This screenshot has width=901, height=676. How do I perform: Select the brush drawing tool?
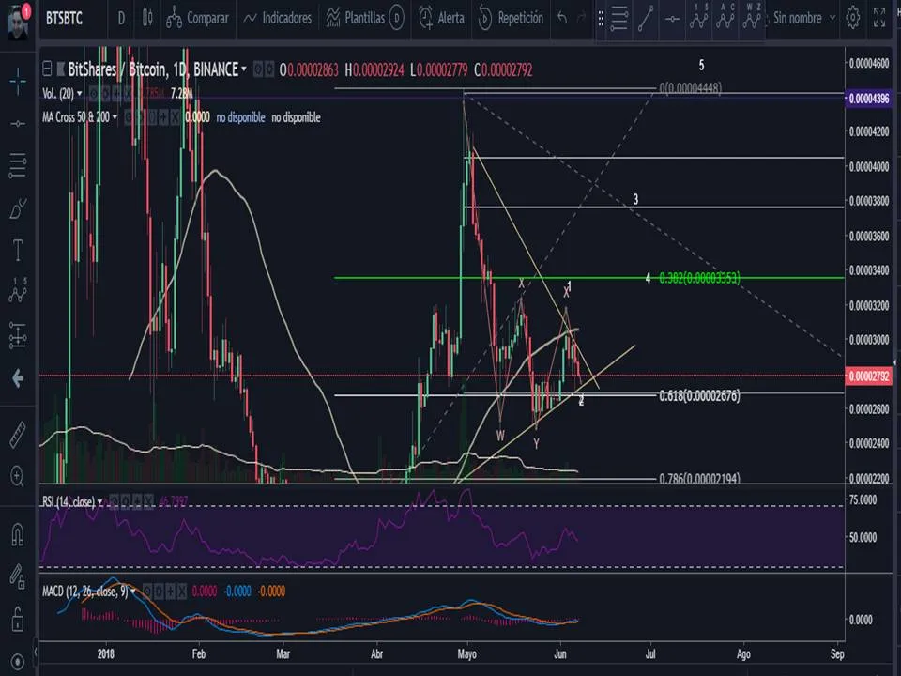18,208
